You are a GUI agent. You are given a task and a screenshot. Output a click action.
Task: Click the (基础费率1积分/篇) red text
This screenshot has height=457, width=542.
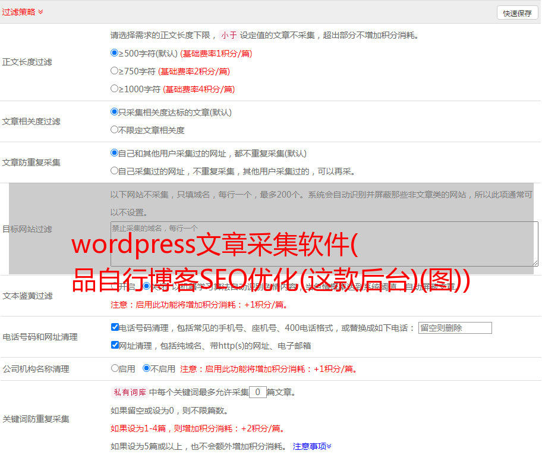pyautogui.click(x=216, y=54)
